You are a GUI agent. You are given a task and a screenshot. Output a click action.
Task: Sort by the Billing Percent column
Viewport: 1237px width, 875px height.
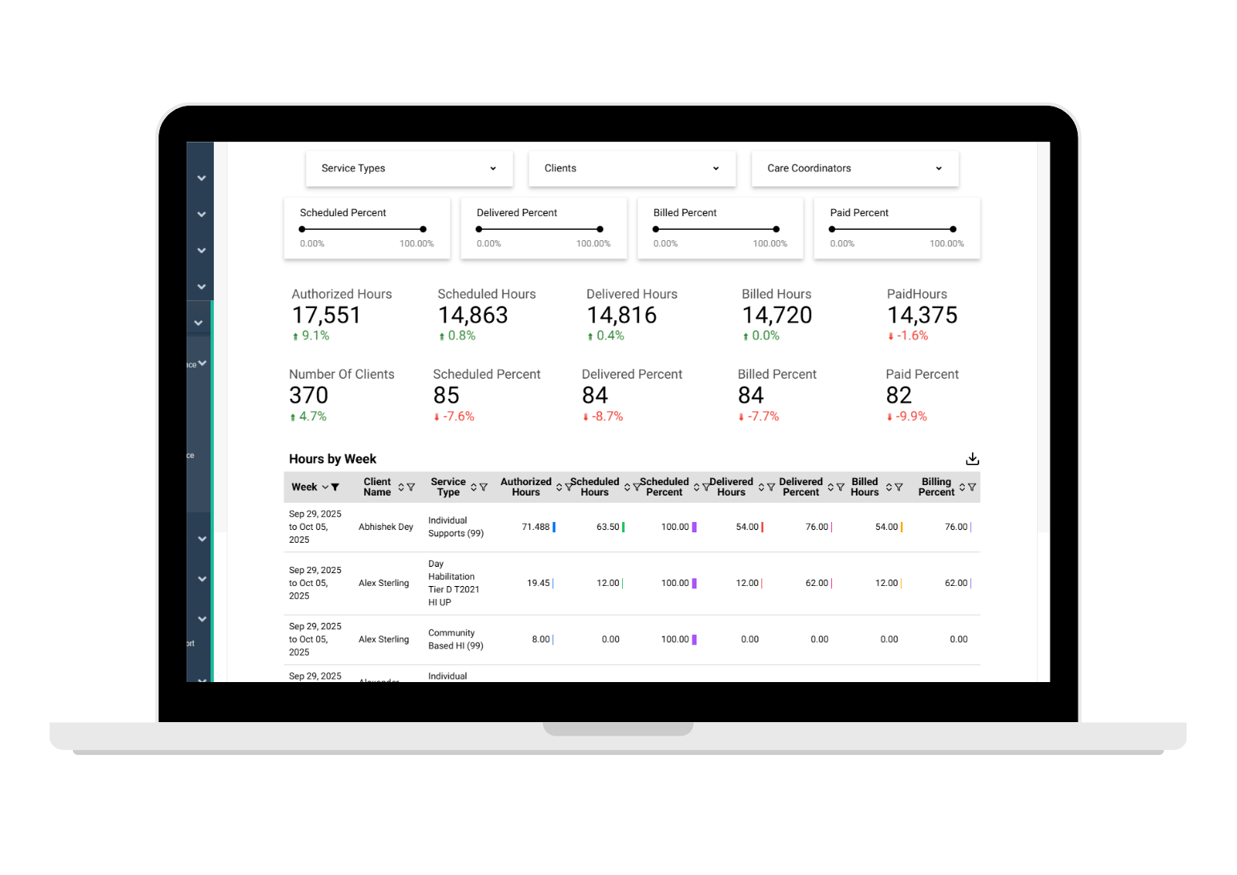[962, 488]
